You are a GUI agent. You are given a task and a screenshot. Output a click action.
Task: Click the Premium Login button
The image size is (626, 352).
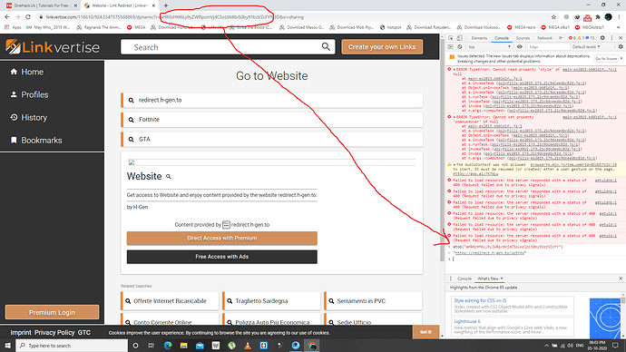(x=52, y=312)
